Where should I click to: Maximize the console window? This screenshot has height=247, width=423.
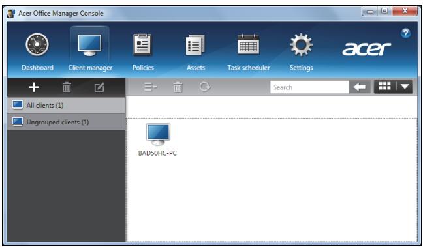[384, 11]
